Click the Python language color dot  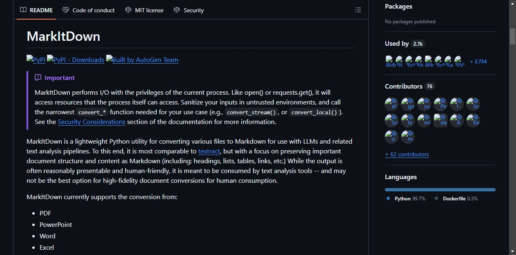pos(388,199)
